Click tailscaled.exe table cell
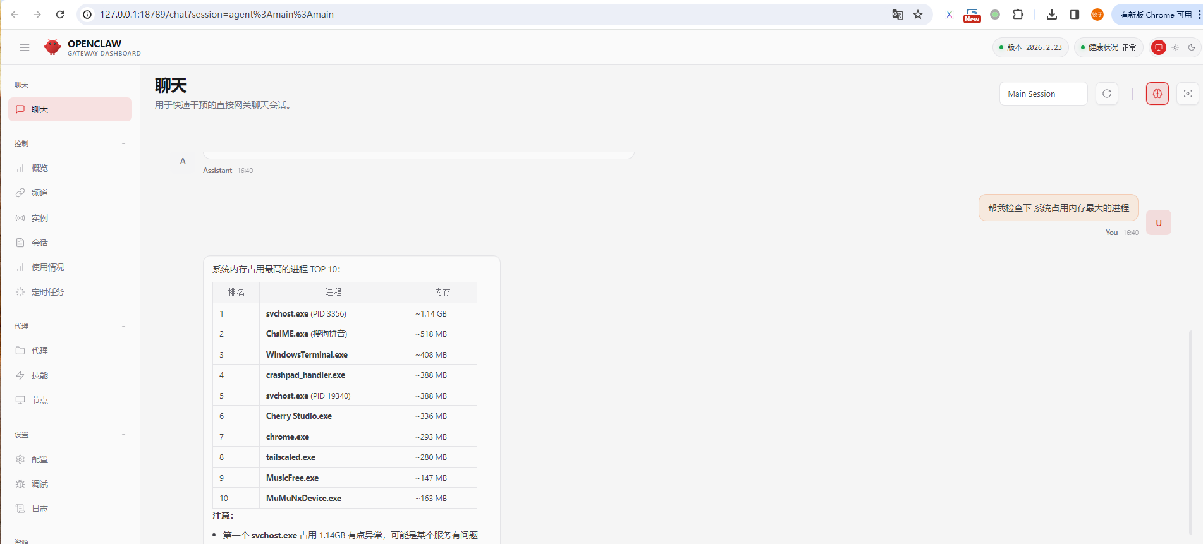Viewport: 1203px width, 544px height. (333, 457)
